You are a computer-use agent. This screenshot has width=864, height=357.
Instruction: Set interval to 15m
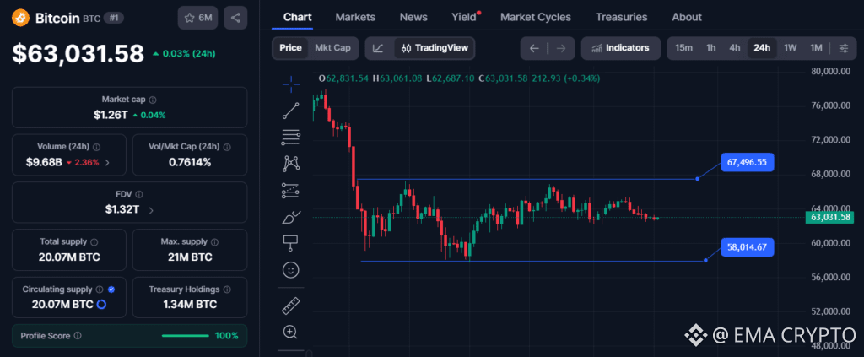683,48
